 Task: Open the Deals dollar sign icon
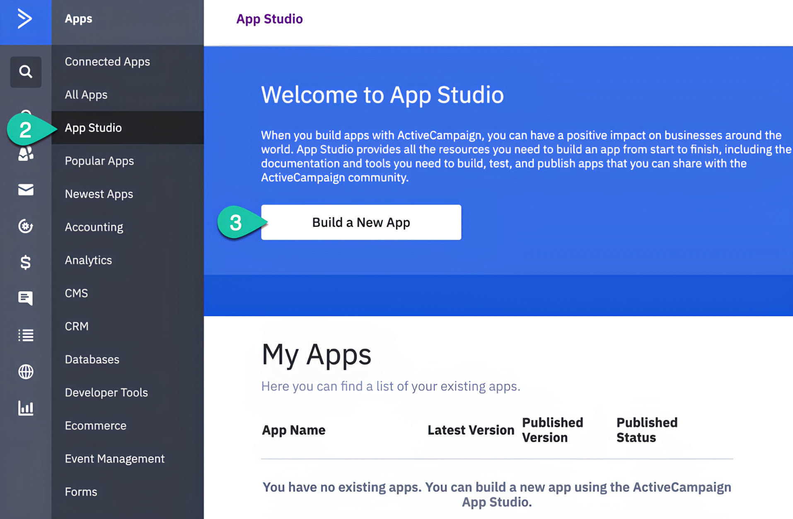(x=26, y=262)
